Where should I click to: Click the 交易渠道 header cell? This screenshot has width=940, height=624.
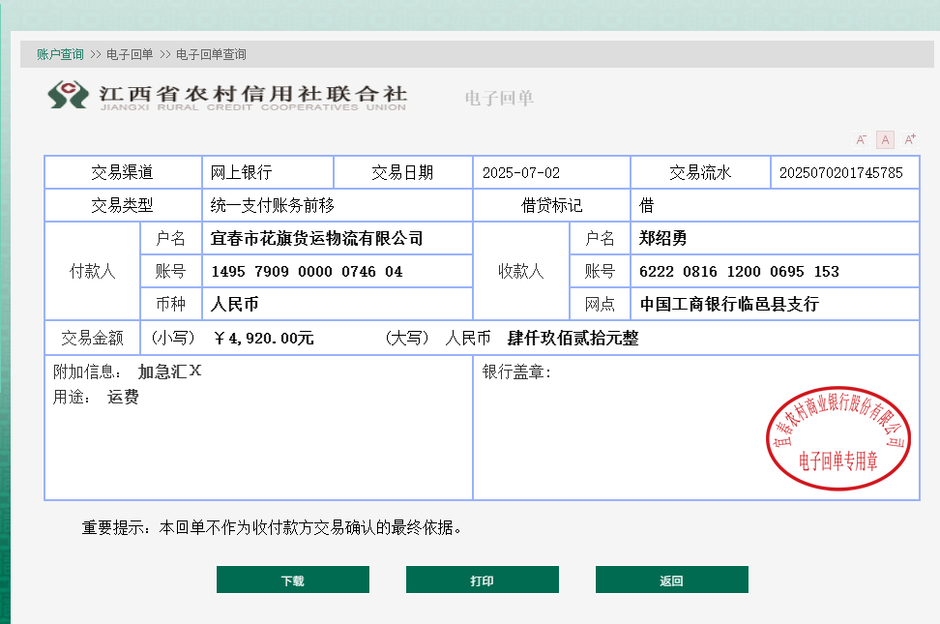(123, 173)
